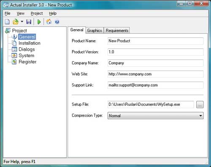Image resolution: width=211 pixels, height=167 pixels.
Task: Click the 'For Help, press F1' status text
Action: 19,162
